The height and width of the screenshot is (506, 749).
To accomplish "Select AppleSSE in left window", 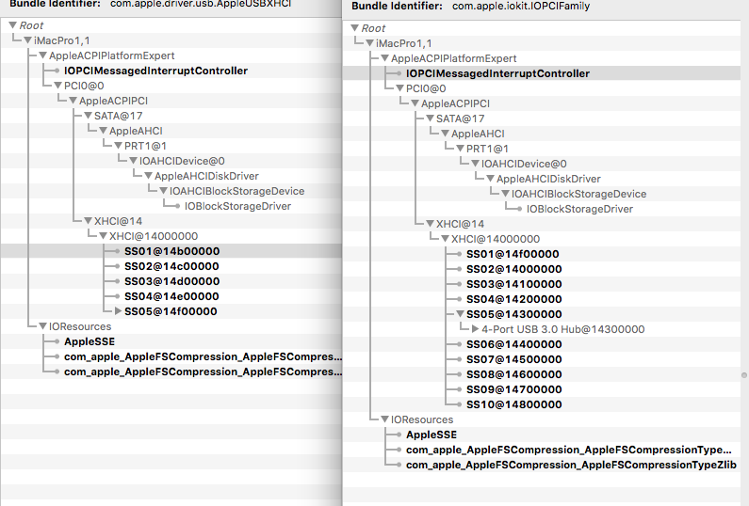I will point(90,341).
